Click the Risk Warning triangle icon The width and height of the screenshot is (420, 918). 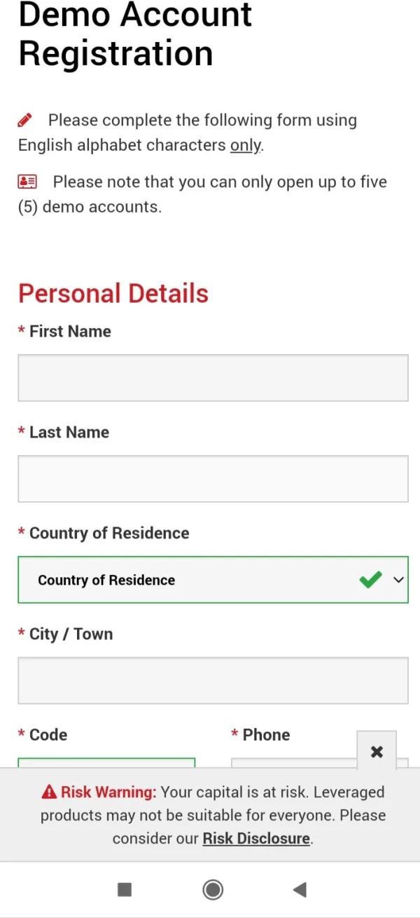[x=49, y=792]
